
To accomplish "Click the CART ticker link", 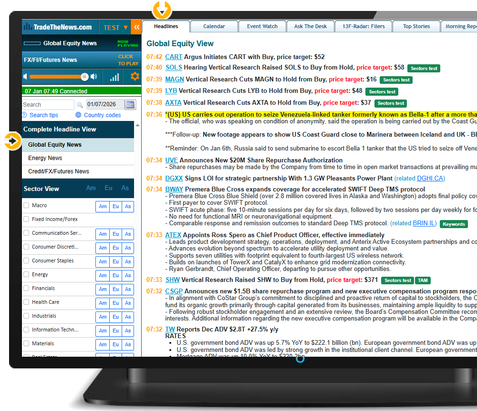I will click(174, 57).
